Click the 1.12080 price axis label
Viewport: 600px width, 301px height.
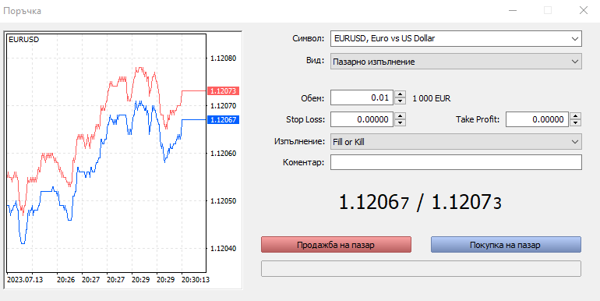coord(223,58)
